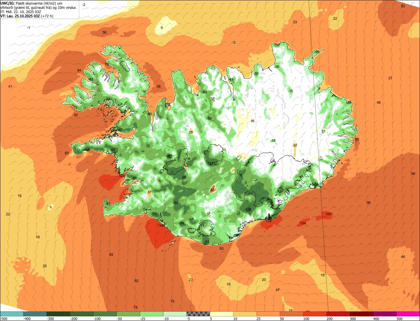Click the -18 value in eastern Iceland
Image resolution: width=420 pixels, height=321 pixels.
(273, 140)
